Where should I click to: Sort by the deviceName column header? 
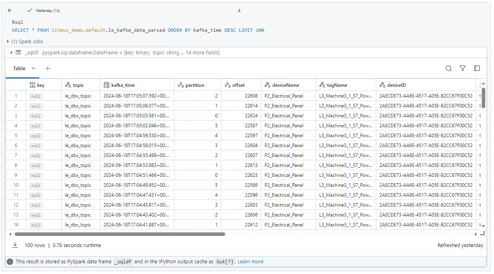click(x=288, y=85)
